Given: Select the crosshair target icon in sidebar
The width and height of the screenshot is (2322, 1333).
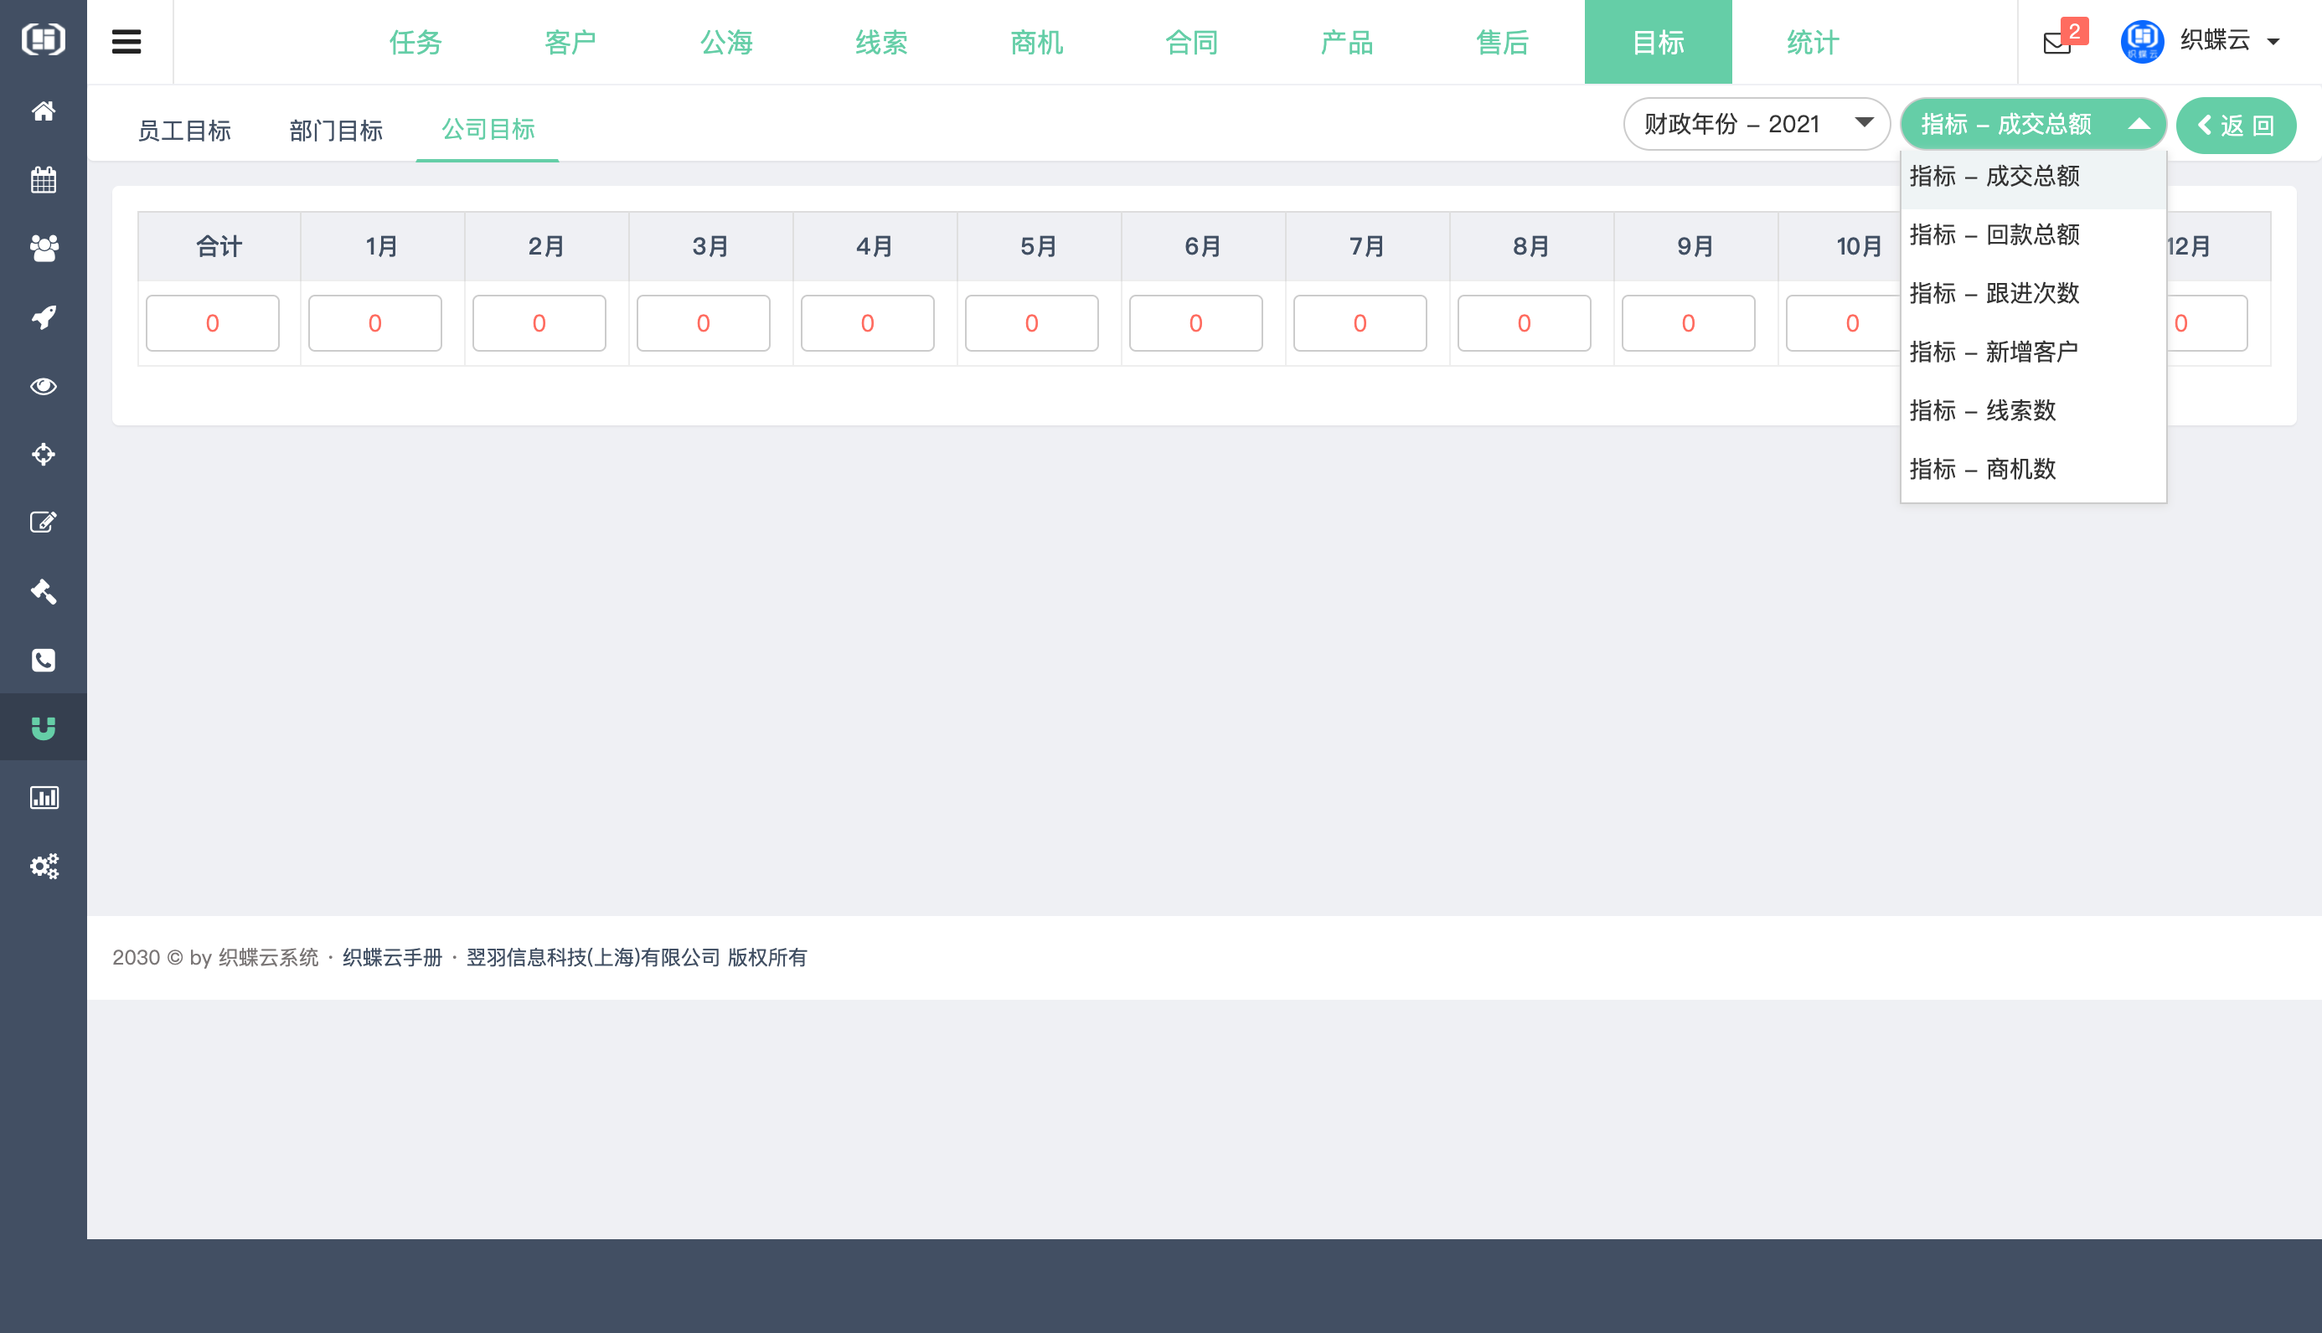Looking at the screenshot, I should click(x=43, y=454).
